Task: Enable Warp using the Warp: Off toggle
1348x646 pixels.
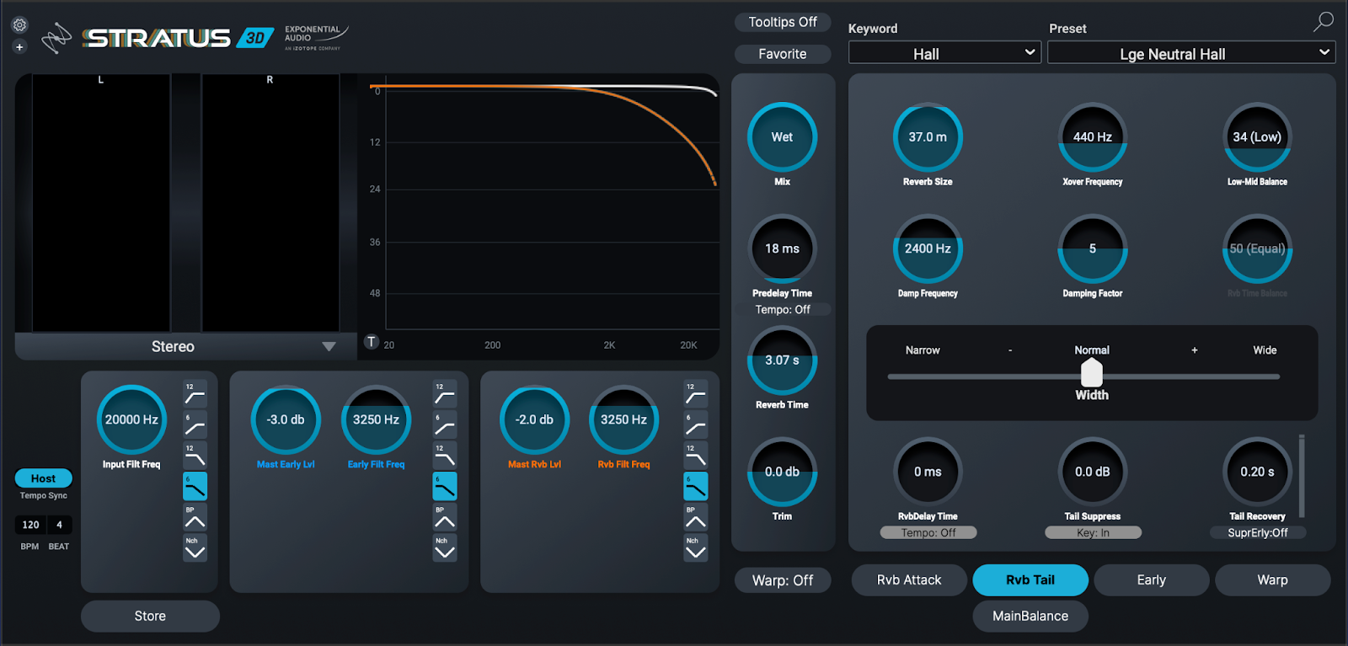Action: [x=783, y=580]
